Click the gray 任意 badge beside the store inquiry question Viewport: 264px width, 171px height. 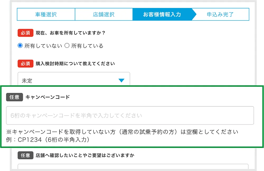click(25, 155)
